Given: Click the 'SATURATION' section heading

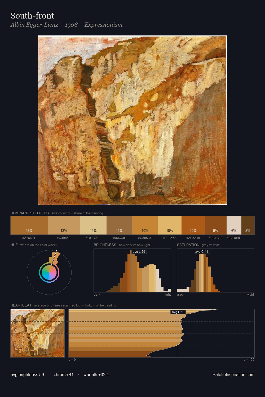Looking at the screenshot, I should tap(188, 245).
